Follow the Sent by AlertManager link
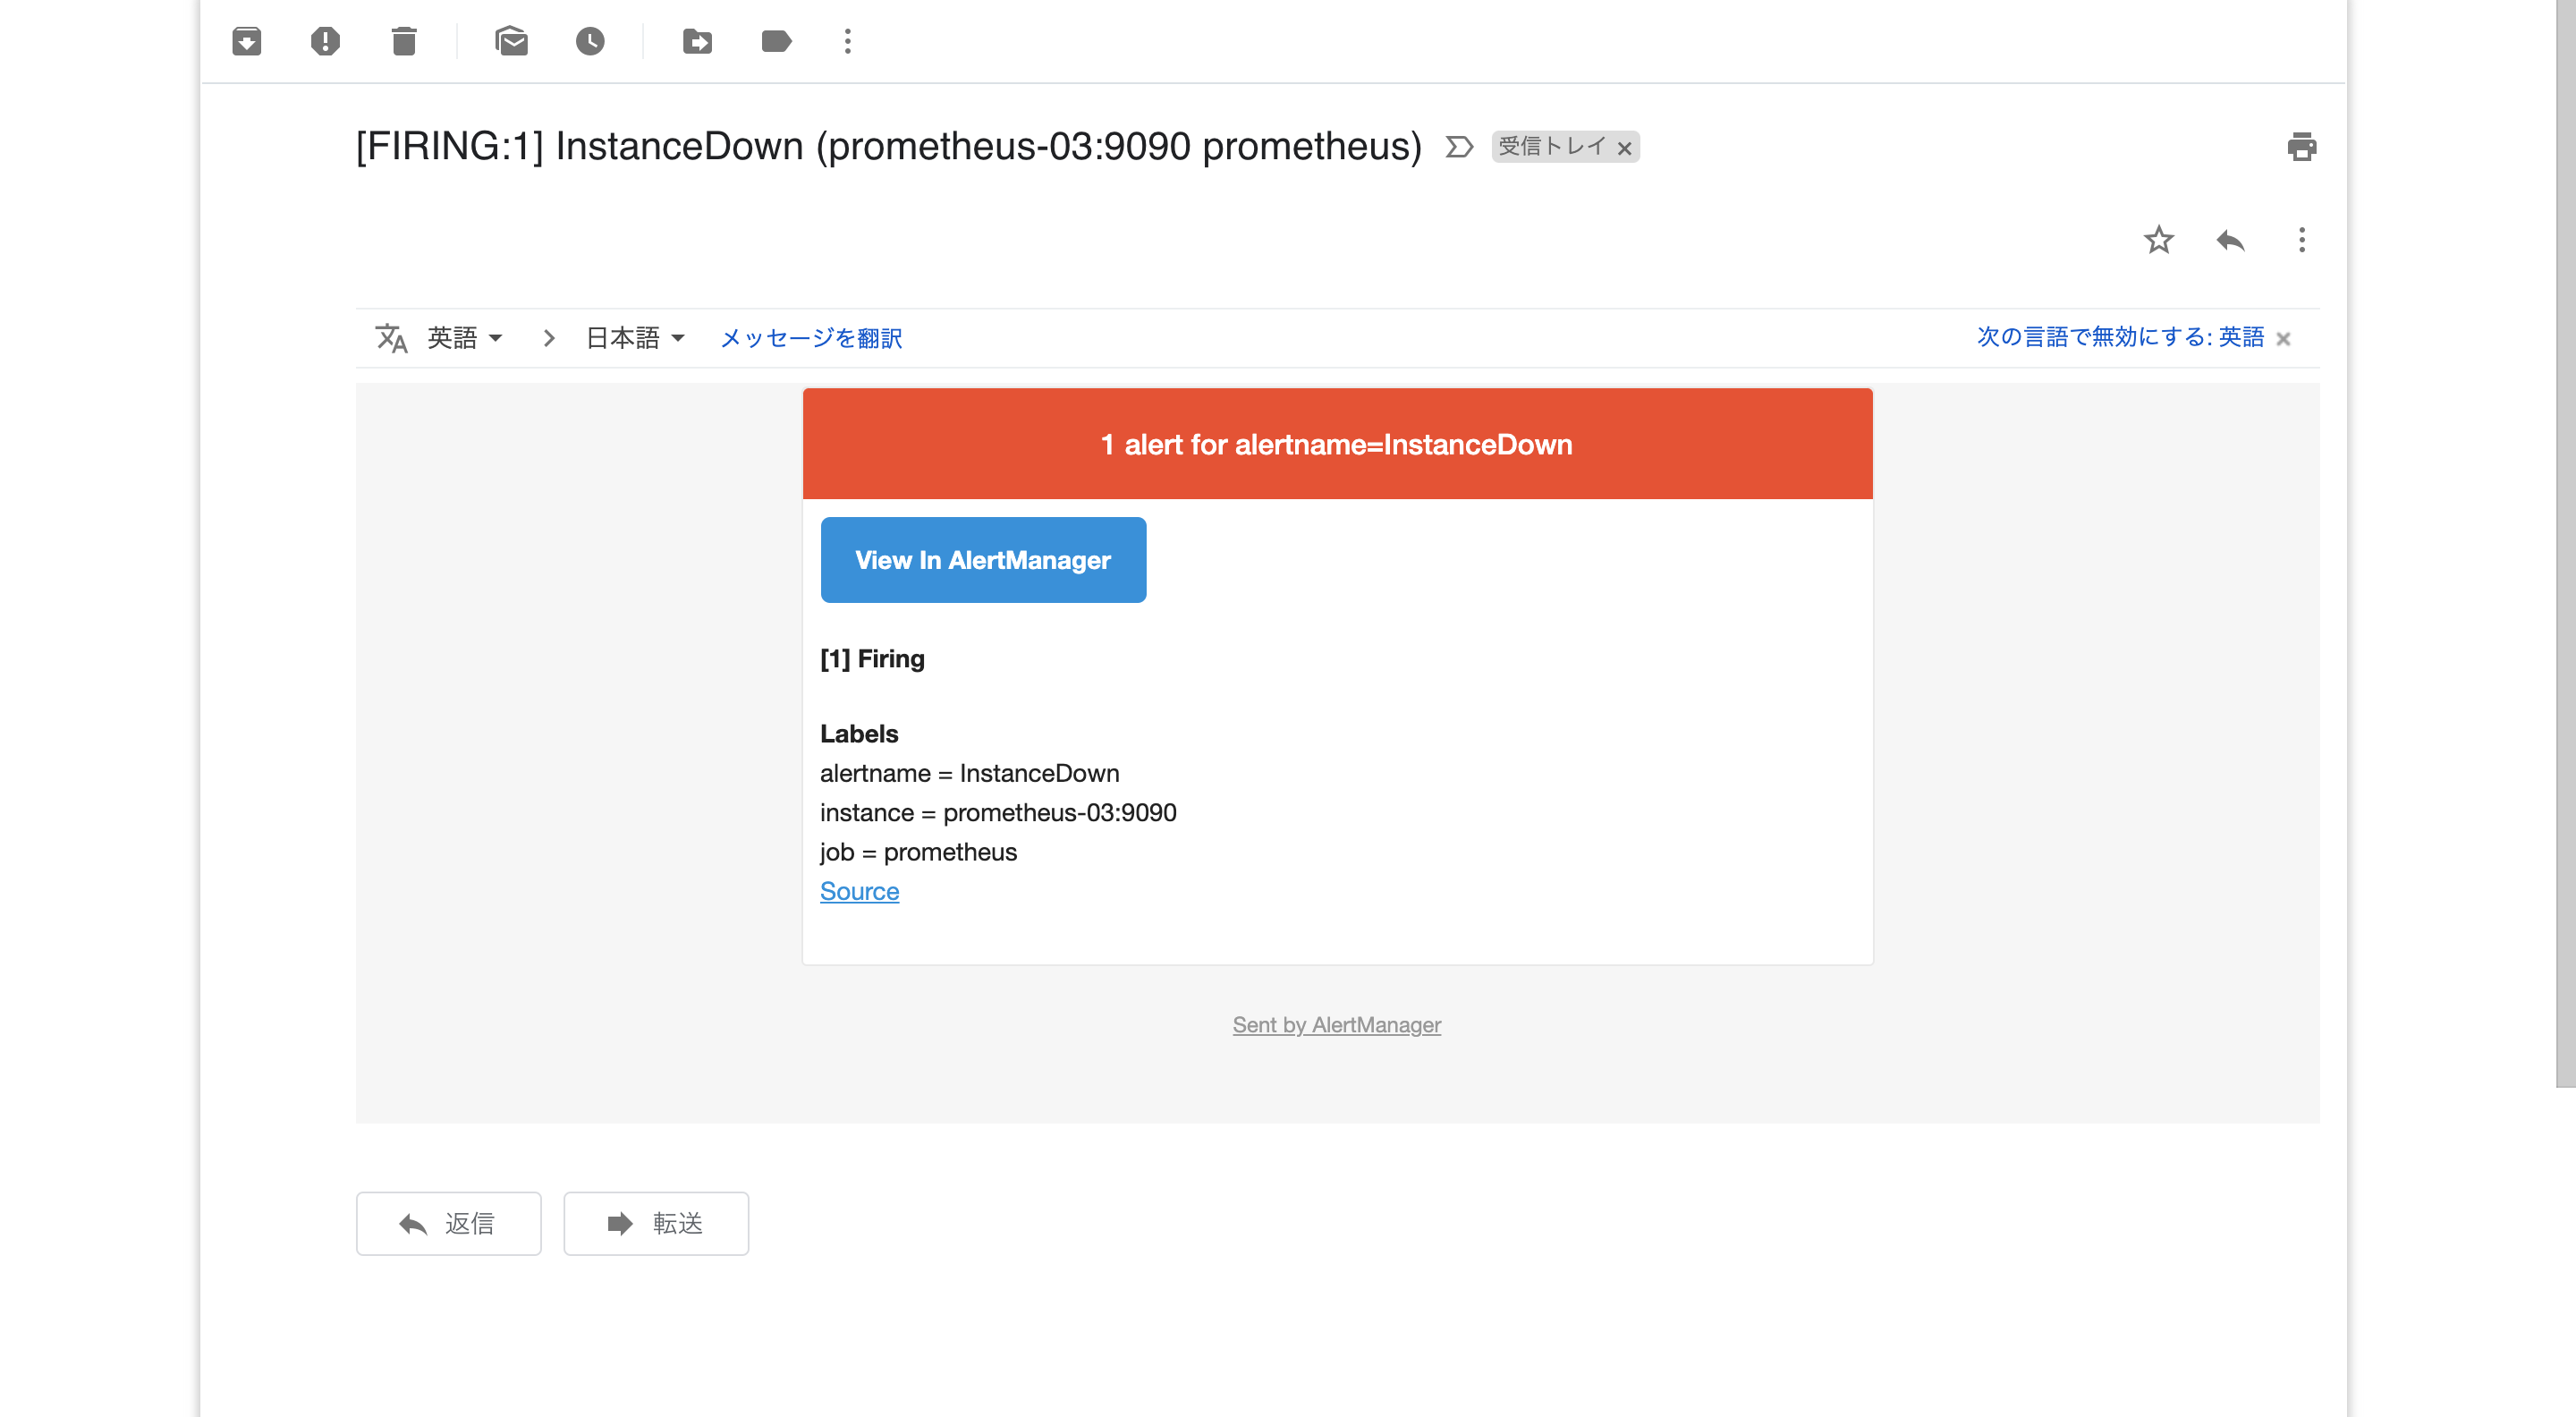2576x1417 pixels. tap(1336, 1025)
